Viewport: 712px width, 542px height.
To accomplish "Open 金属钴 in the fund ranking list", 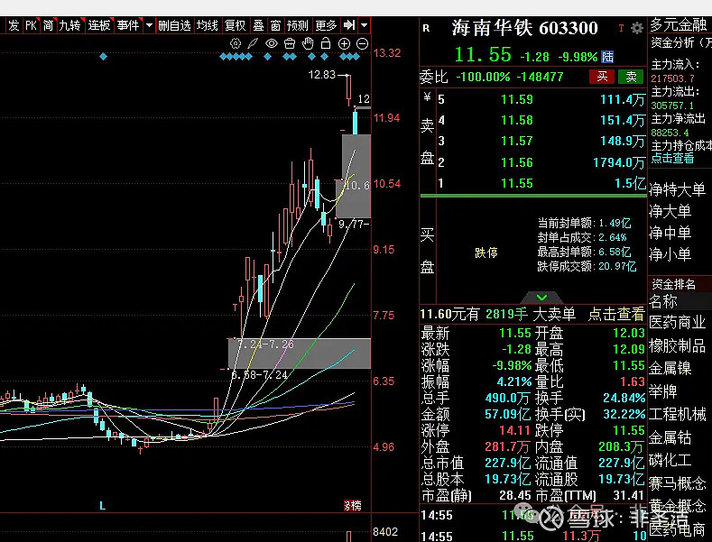I will [x=670, y=437].
